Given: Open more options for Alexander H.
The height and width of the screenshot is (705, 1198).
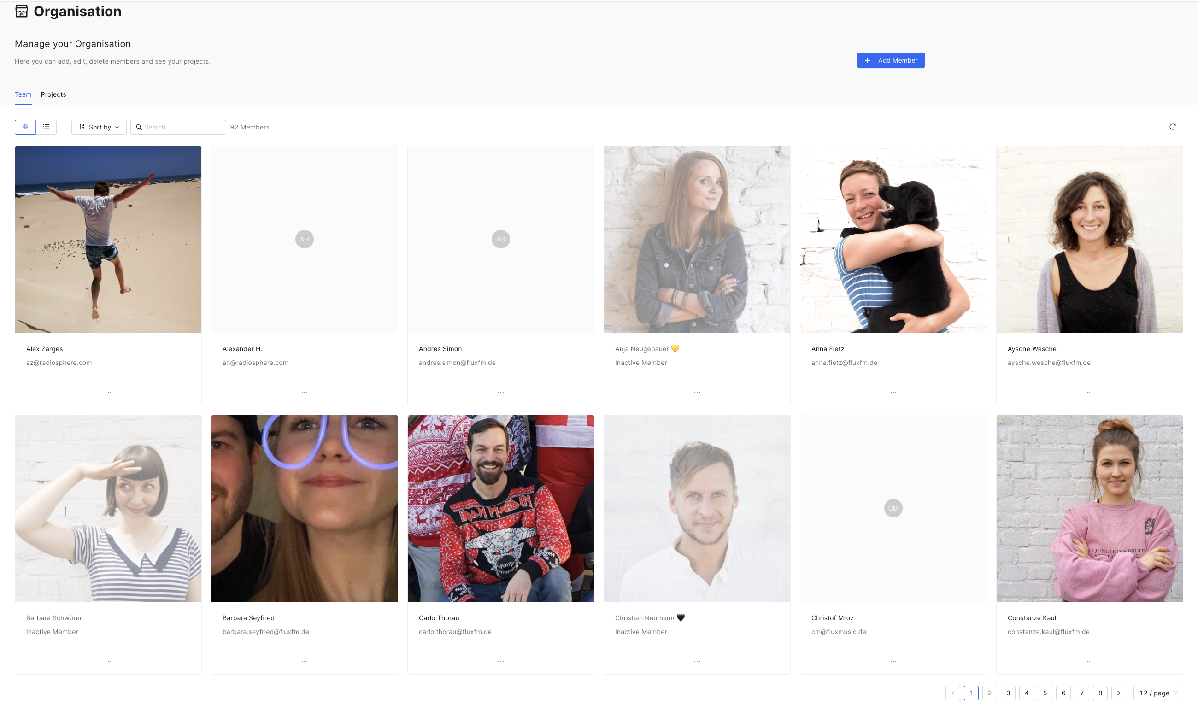Looking at the screenshot, I should (305, 392).
